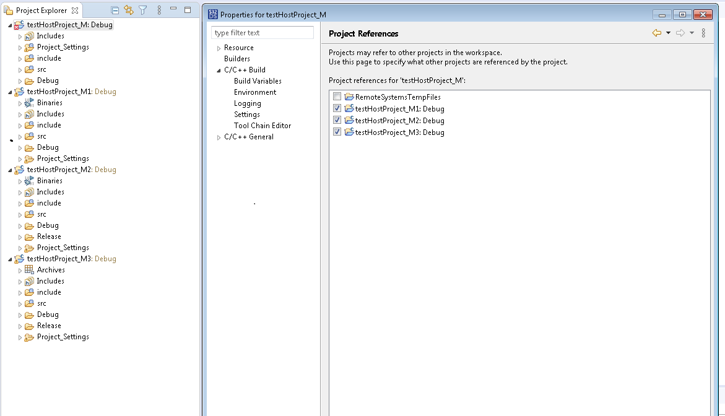Uncheck testHostProject_M1: Debug reference

tap(337, 108)
